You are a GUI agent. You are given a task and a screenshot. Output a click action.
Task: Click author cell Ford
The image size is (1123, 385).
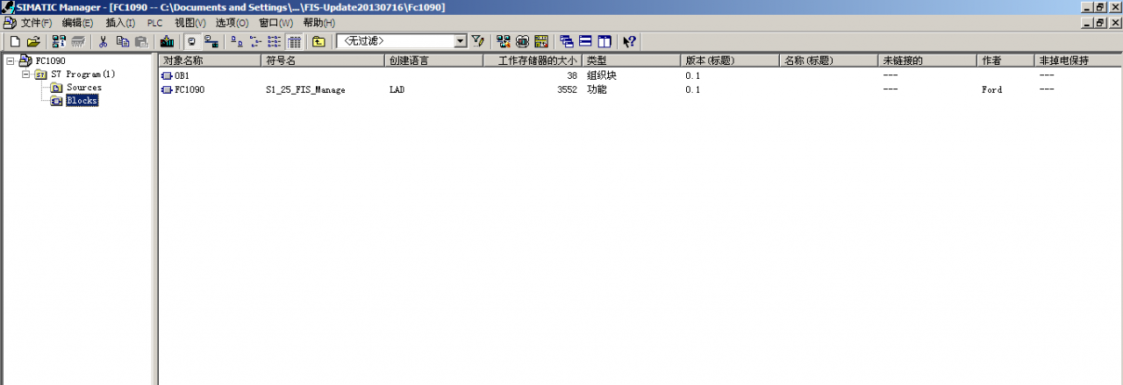tap(991, 89)
